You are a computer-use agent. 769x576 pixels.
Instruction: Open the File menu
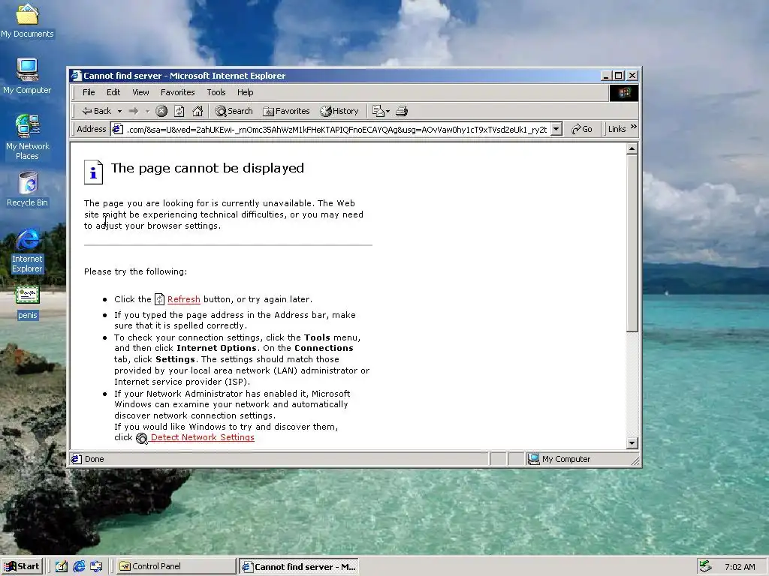89,92
